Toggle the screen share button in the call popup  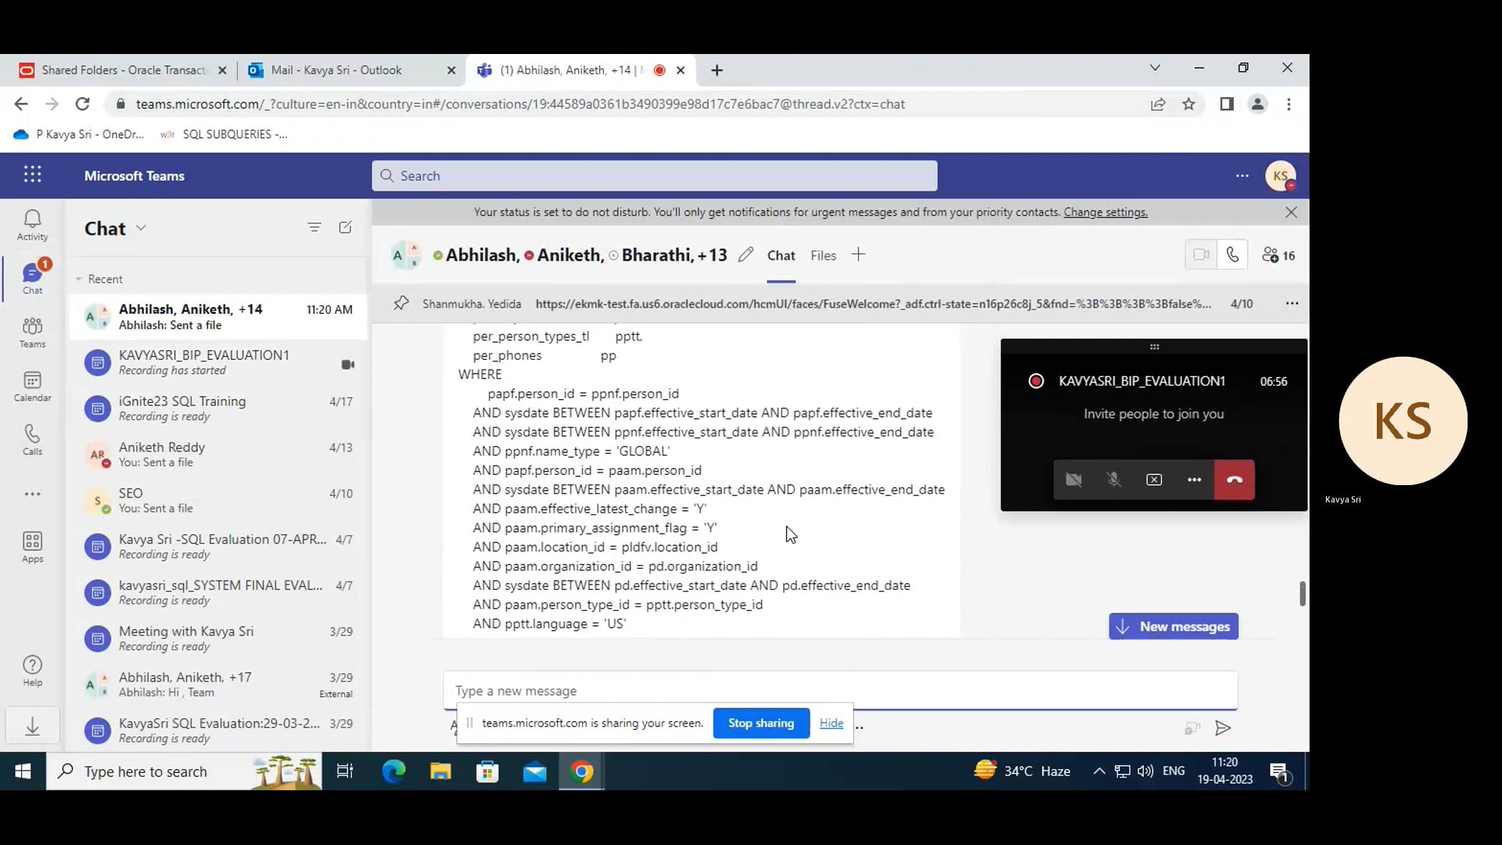[1154, 480]
